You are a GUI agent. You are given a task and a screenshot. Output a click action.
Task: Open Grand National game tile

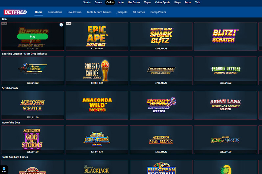click(33, 71)
